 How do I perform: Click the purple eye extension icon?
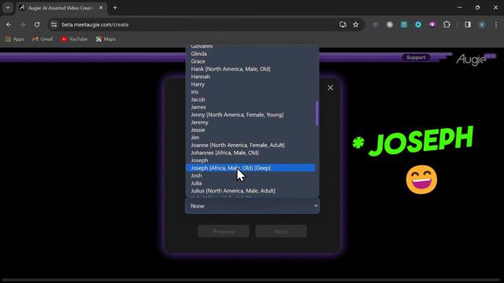[432, 24]
